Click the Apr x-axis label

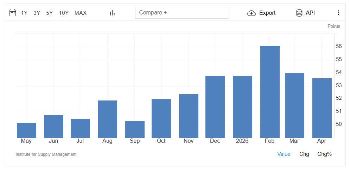click(322, 141)
